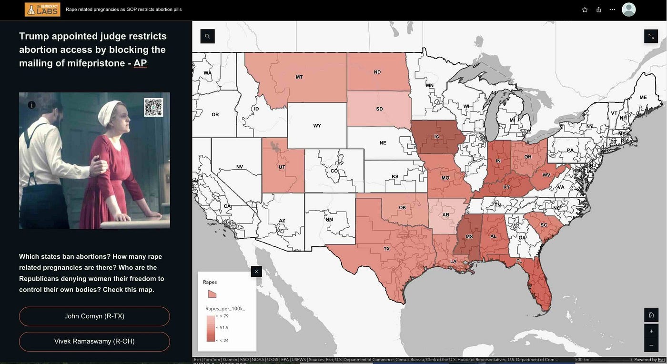Click the Handmaid's Tale photo thumbnail
Viewport: 667px width, 364px height.
pos(94,161)
